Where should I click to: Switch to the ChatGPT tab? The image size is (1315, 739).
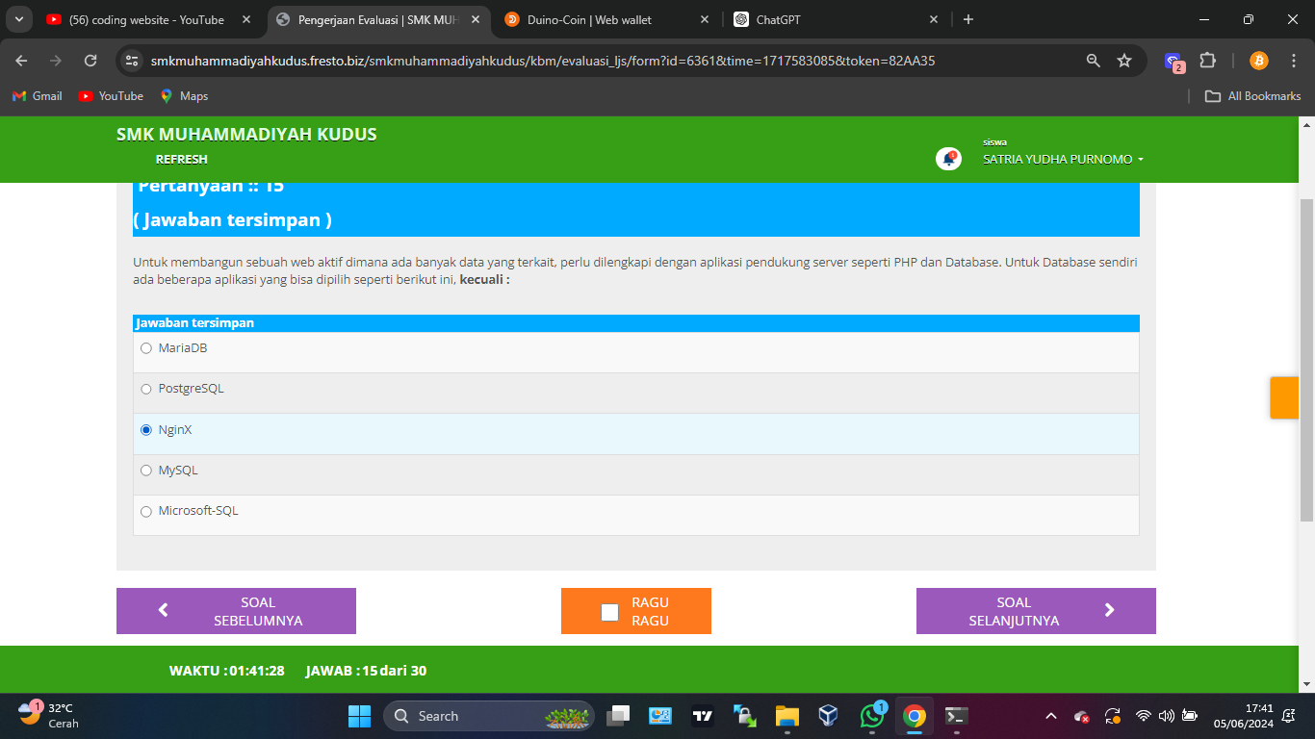[835, 19]
